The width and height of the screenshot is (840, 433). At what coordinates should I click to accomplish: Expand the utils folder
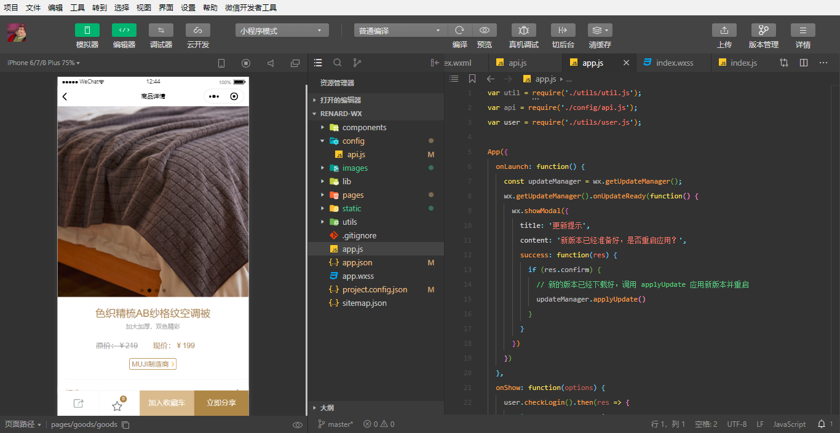pos(376,222)
